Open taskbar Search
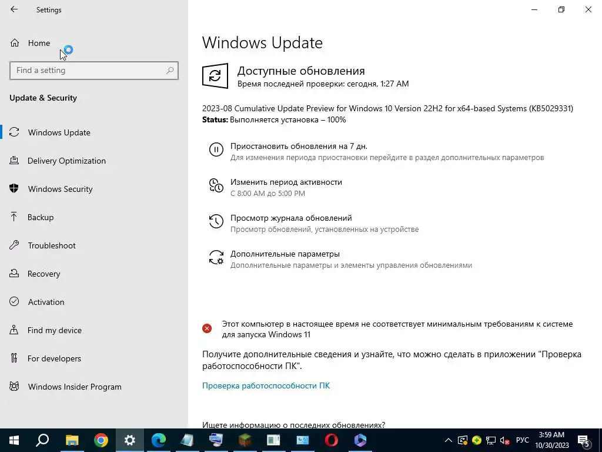 pyautogui.click(x=42, y=440)
